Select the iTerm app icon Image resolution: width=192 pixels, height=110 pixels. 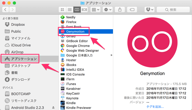click(63, 79)
